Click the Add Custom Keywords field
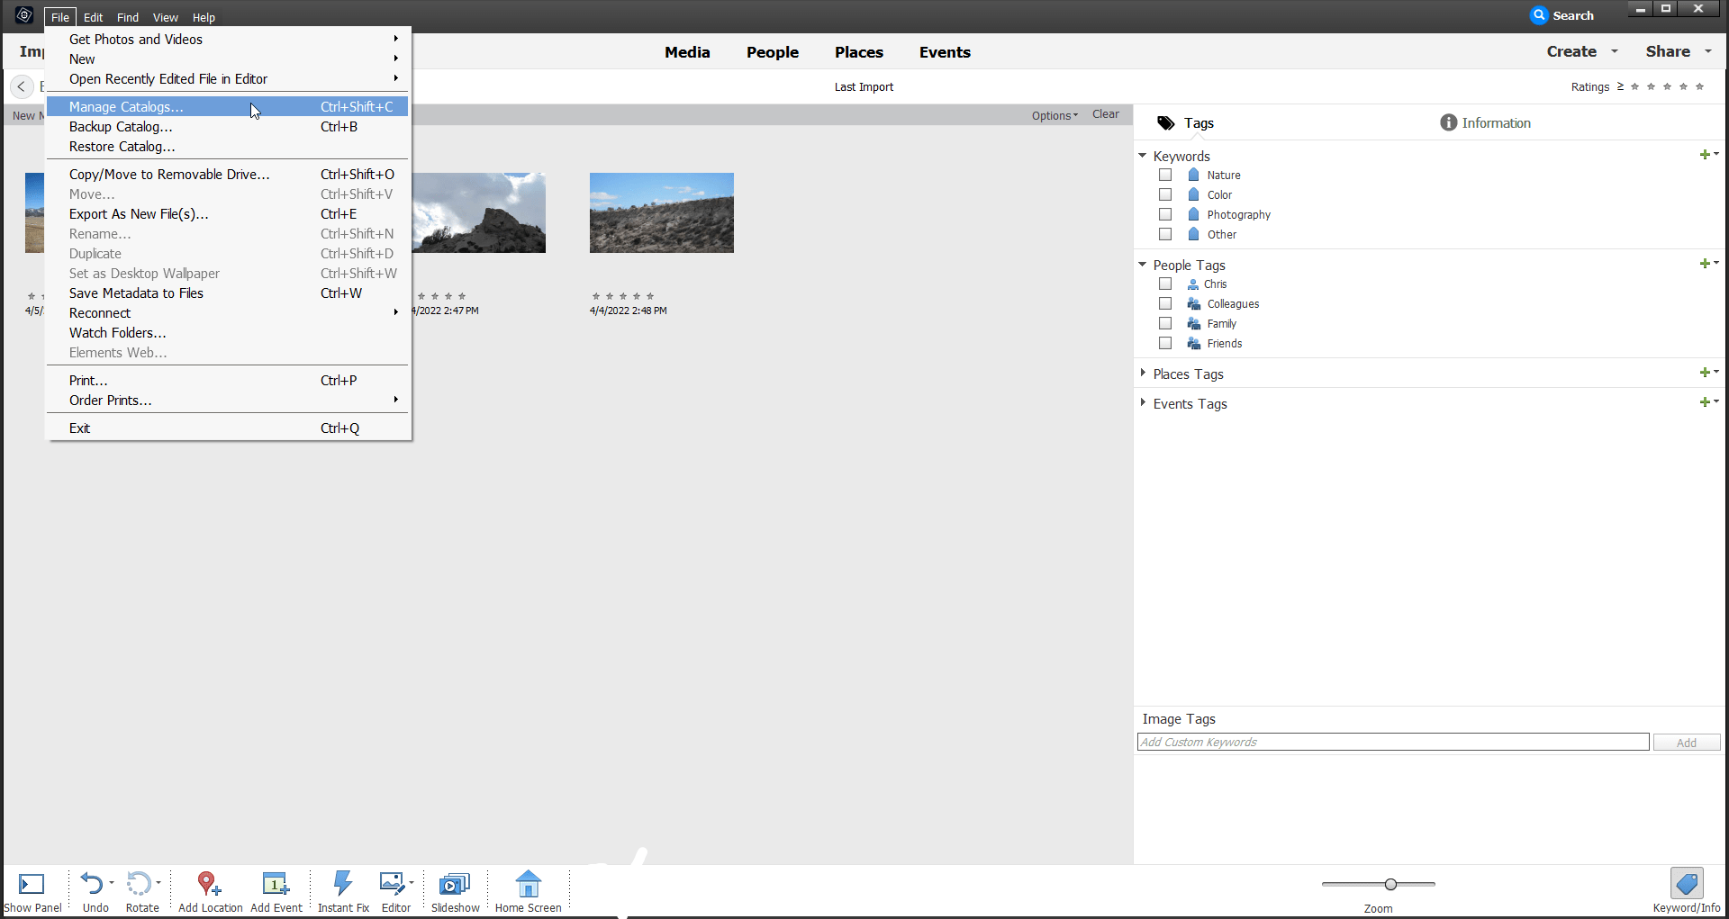 pyautogui.click(x=1392, y=742)
